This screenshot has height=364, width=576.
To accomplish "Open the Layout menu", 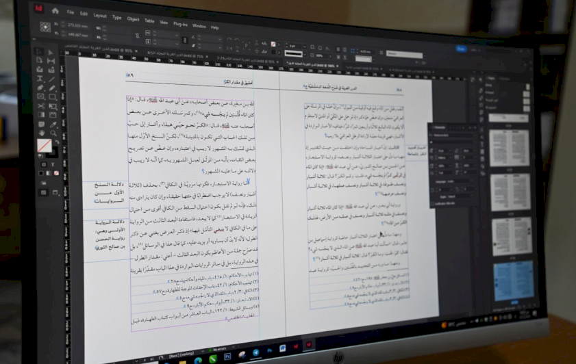I will pos(100,16).
